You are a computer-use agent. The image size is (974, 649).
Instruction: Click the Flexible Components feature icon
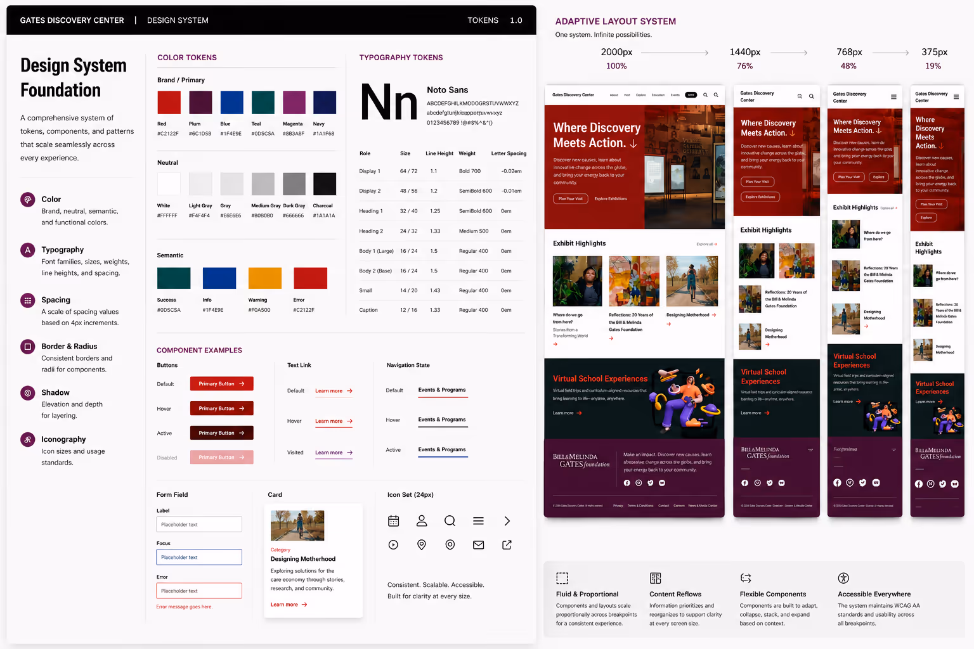tap(746, 578)
